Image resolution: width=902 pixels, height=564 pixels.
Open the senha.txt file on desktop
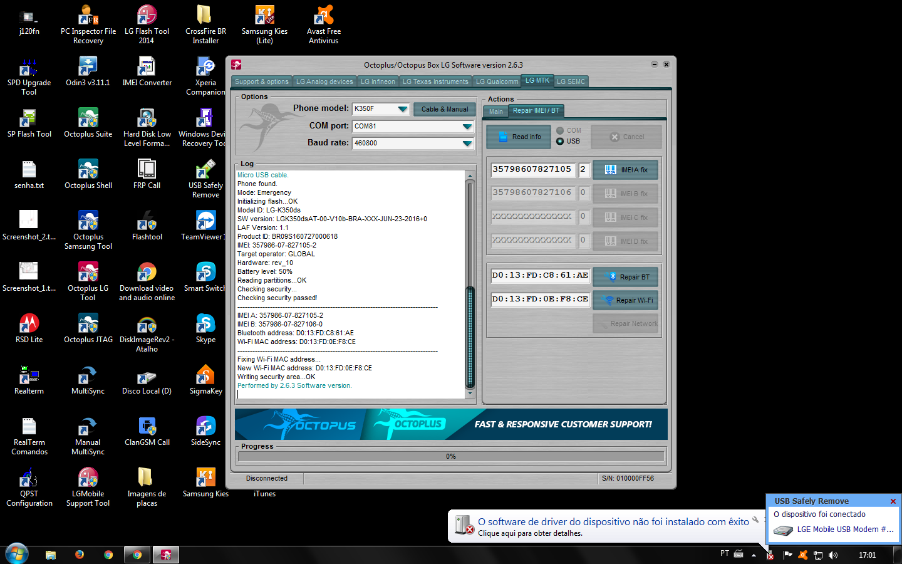coord(29,174)
